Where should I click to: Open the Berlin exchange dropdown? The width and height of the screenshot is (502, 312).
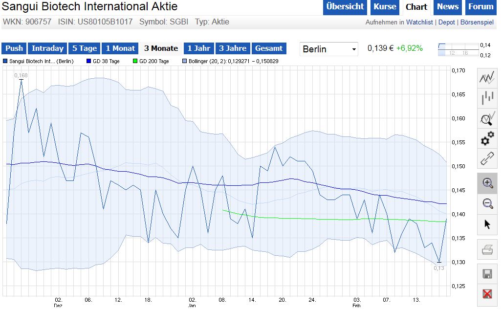(329, 49)
